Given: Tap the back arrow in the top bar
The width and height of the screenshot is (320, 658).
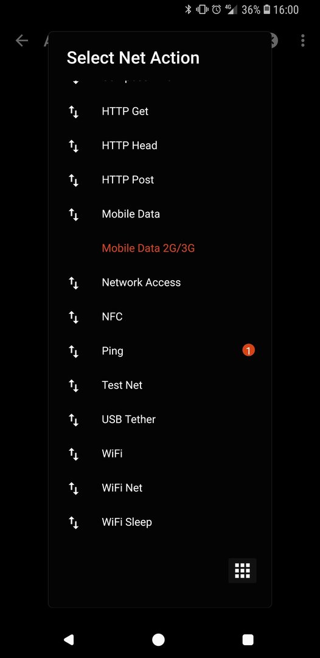Looking at the screenshot, I should pos(22,40).
